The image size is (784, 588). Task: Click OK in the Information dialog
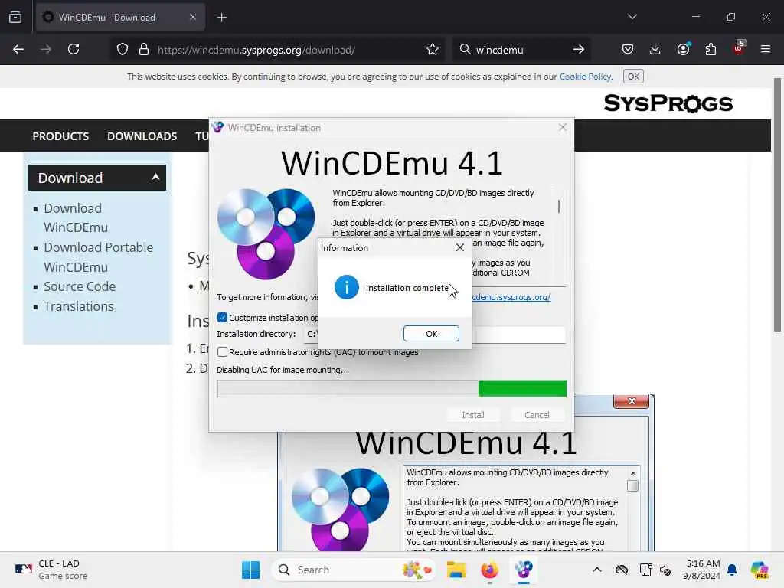(x=431, y=334)
